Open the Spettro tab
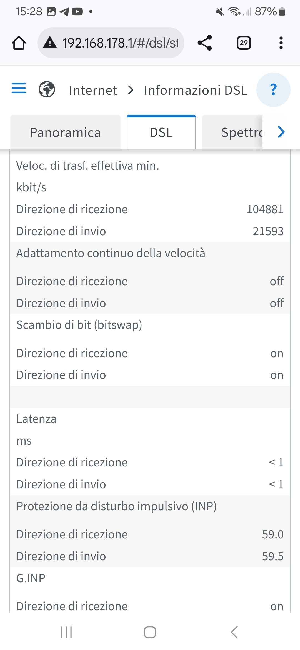This screenshot has height=650, width=300. (x=239, y=132)
